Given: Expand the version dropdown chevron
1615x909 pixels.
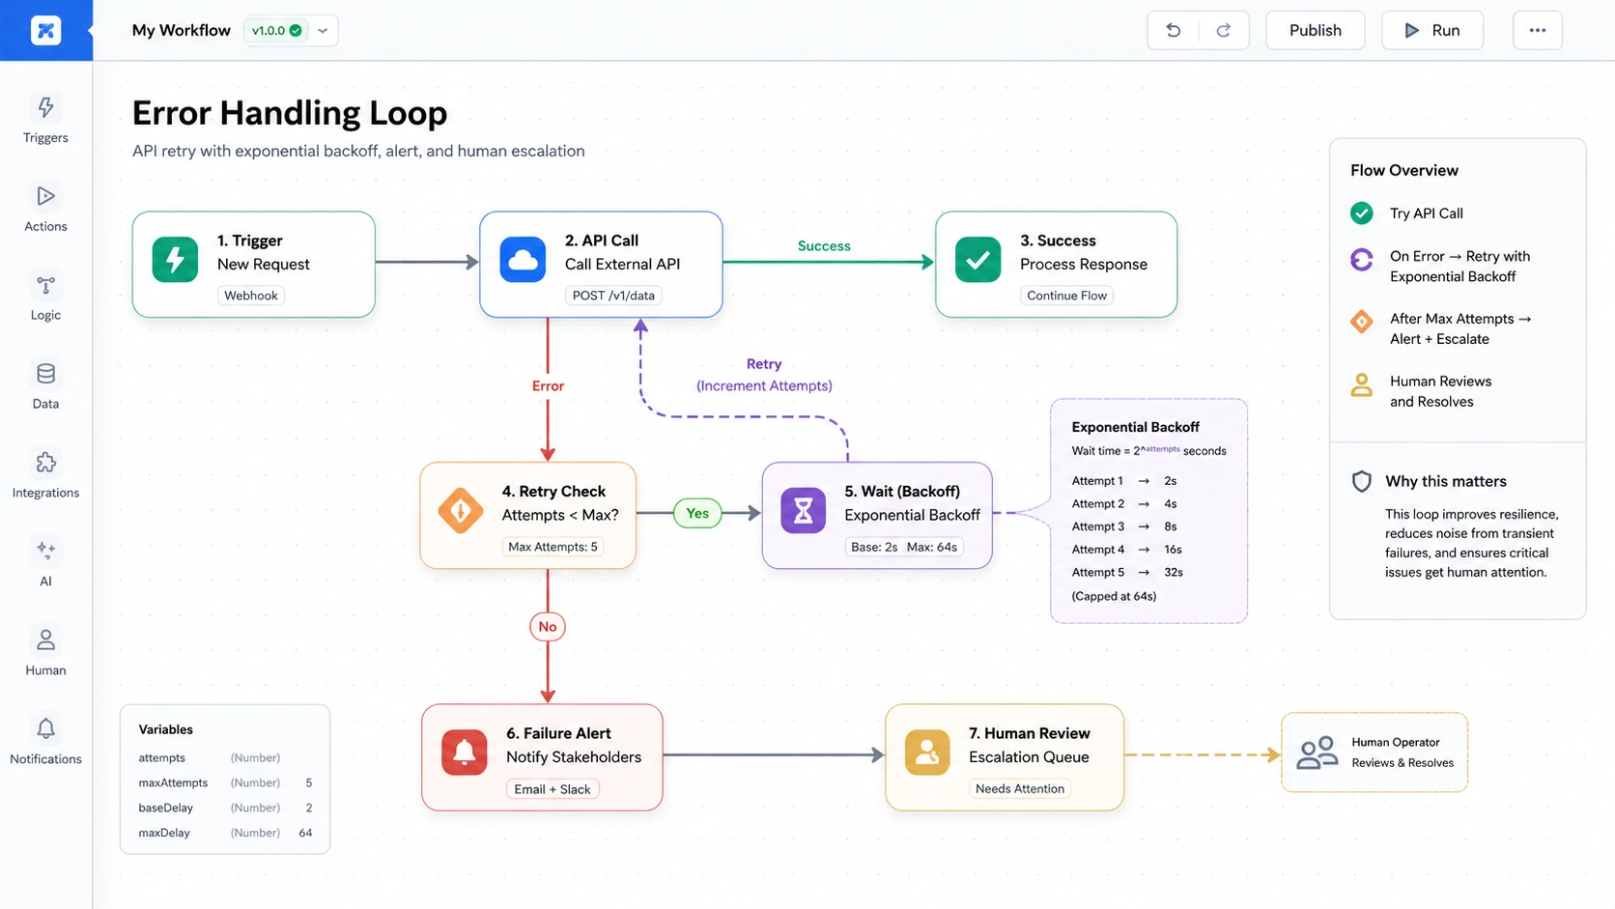Looking at the screenshot, I should [x=323, y=30].
